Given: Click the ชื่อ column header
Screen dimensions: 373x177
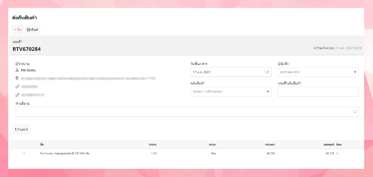Looking at the screenshot, I should [42, 144].
